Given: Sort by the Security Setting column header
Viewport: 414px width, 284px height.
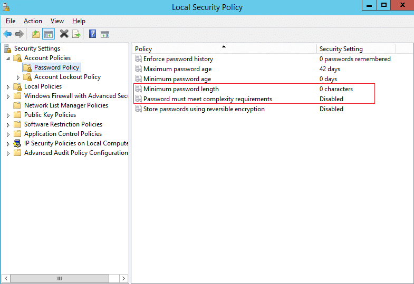Looking at the screenshot, I should point(355,49).
